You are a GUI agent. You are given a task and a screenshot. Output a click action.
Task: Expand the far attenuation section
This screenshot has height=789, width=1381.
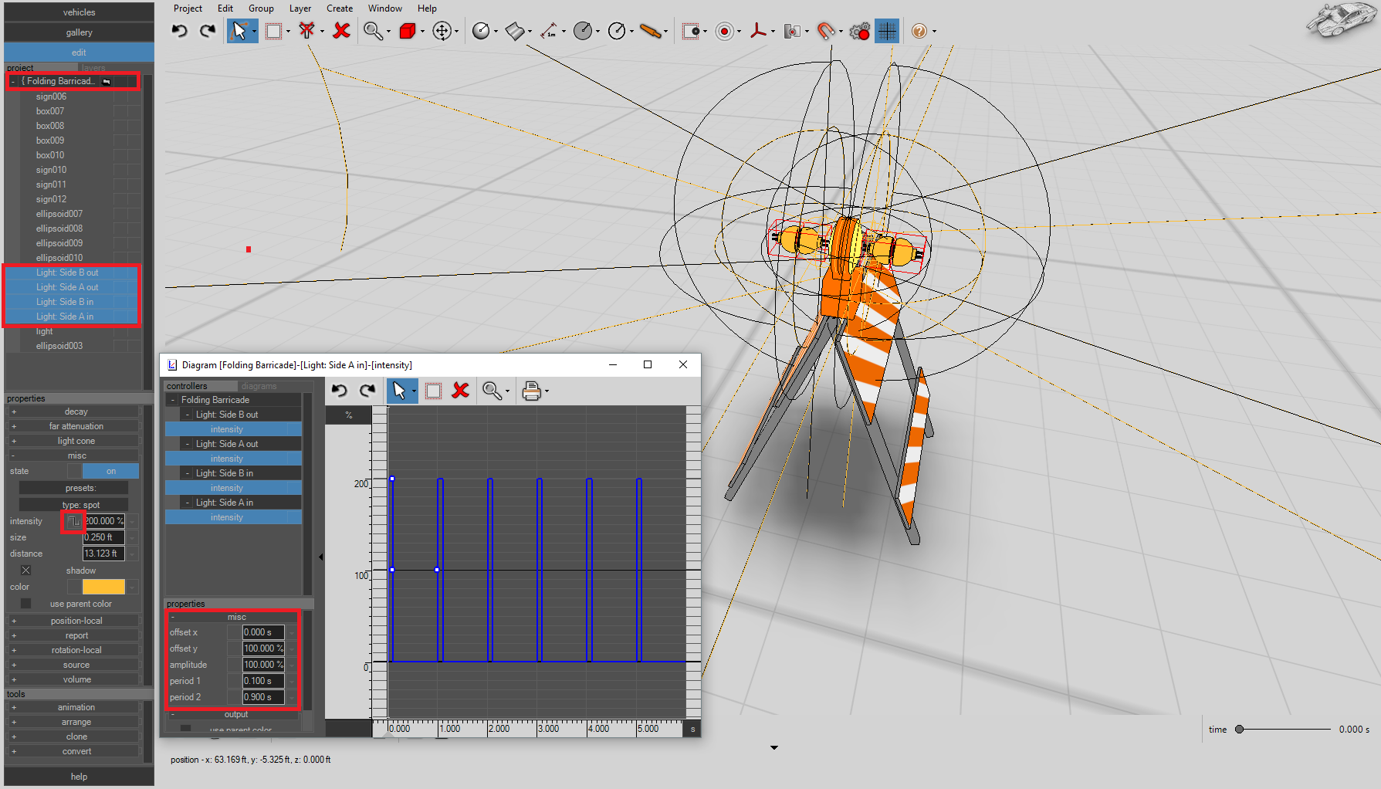pyautogui.click(x=14, y=426)
